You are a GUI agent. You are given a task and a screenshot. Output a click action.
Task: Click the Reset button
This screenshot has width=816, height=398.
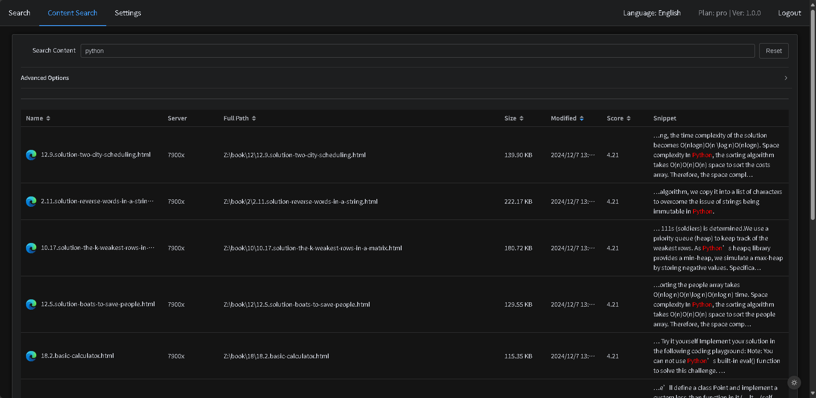(773, 50)
